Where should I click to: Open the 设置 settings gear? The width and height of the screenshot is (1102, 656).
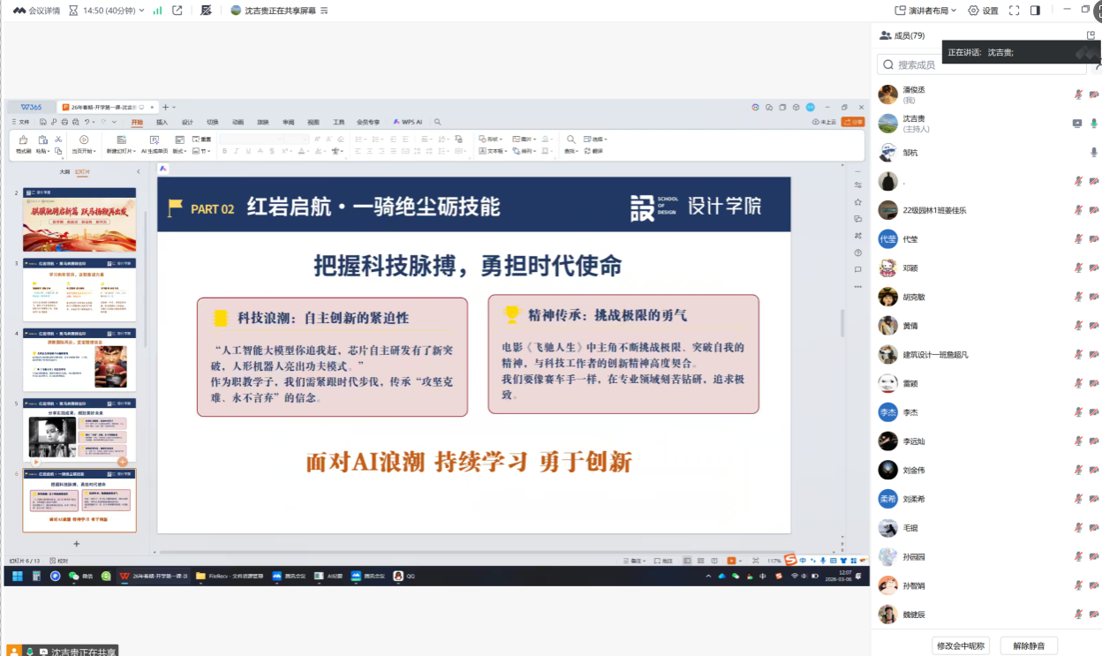(x=983, y=11)
